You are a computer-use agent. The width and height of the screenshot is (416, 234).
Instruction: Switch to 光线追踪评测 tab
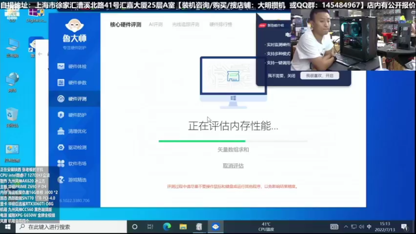[186, 24]
